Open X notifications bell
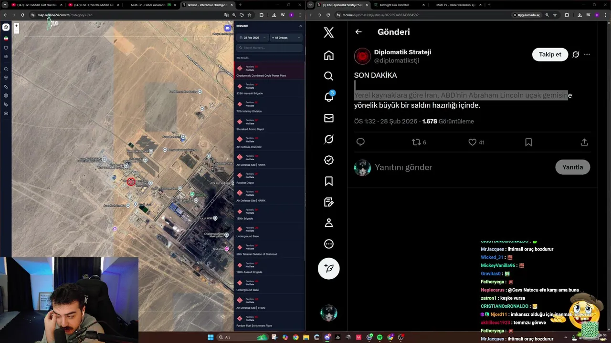 [328, 97]
